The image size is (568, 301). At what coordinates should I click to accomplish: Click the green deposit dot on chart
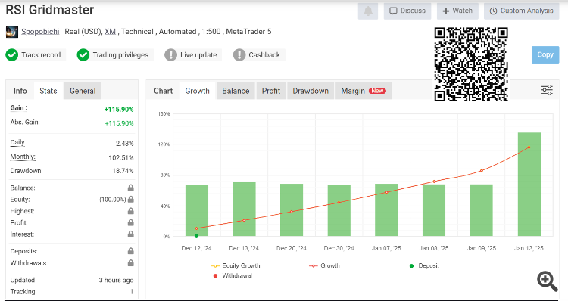tap(196, 236)
